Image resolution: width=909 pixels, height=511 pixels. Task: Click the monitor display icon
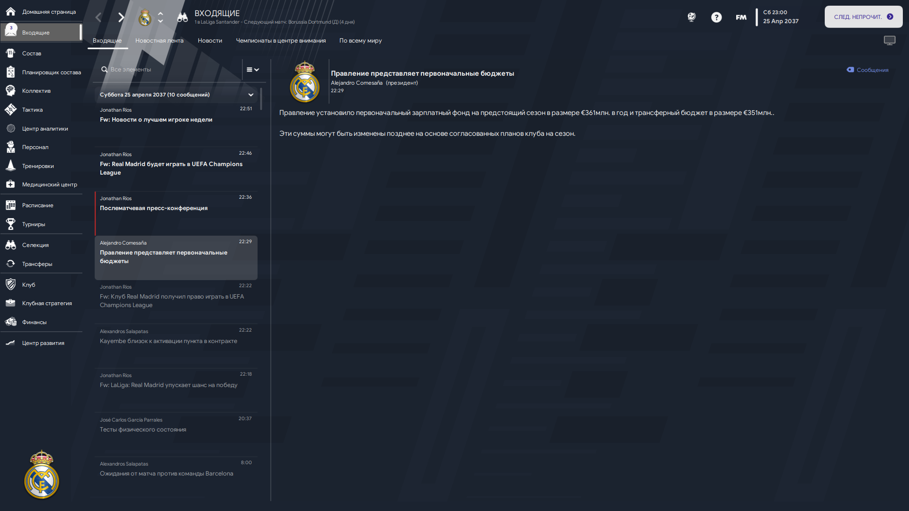click(x=890, y=41)
